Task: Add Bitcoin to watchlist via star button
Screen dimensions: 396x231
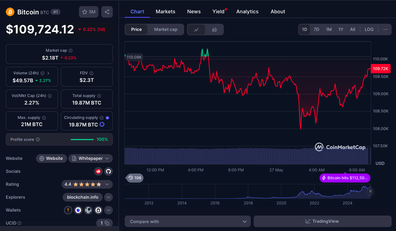Action: (89, 12)
